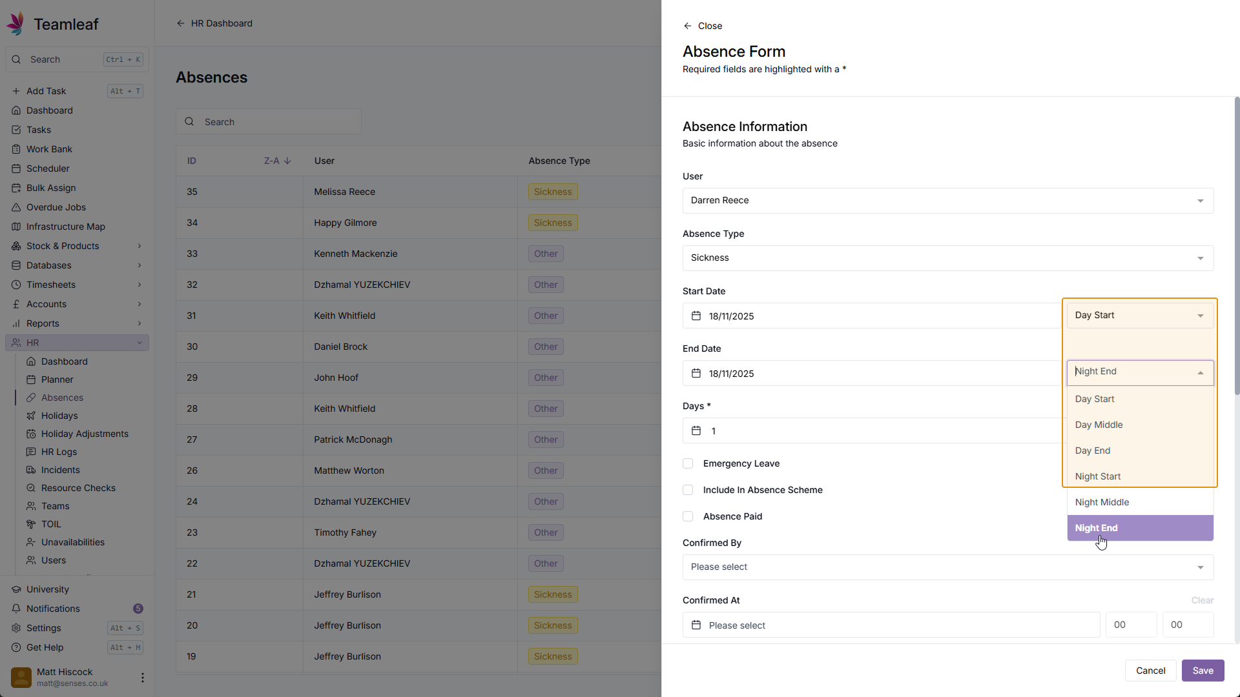
Task: Check the Absence Paid checkbox
Action: [x=688, y=516]
